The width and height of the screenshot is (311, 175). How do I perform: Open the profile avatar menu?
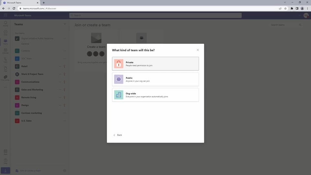(x=306, y=15)
